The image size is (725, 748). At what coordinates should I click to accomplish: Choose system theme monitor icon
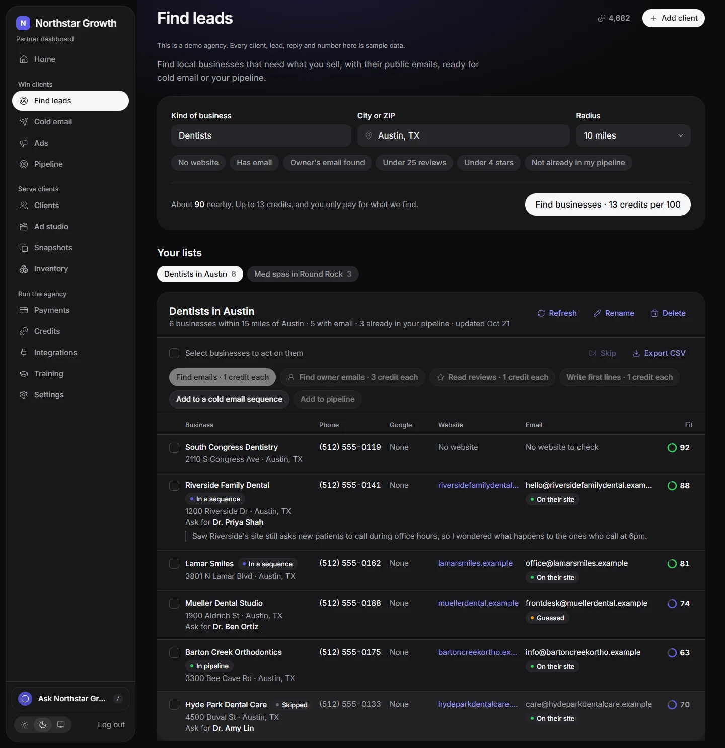[x=61, y=725]
